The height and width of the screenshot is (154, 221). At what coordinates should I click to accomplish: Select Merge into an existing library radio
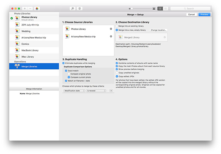(x=117, y=26)
